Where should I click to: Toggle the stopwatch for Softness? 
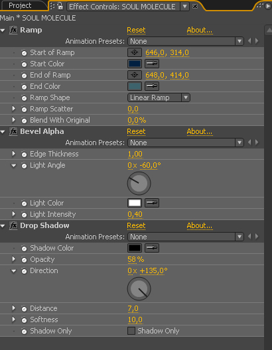point(24,320)
